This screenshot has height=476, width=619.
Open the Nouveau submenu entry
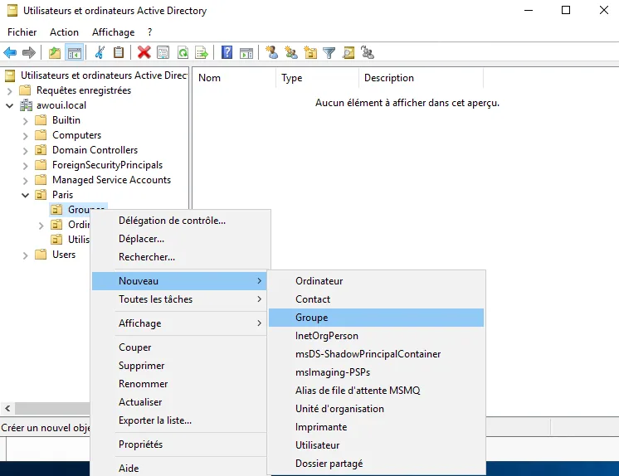pyautogui.click(x=179, y=281)
